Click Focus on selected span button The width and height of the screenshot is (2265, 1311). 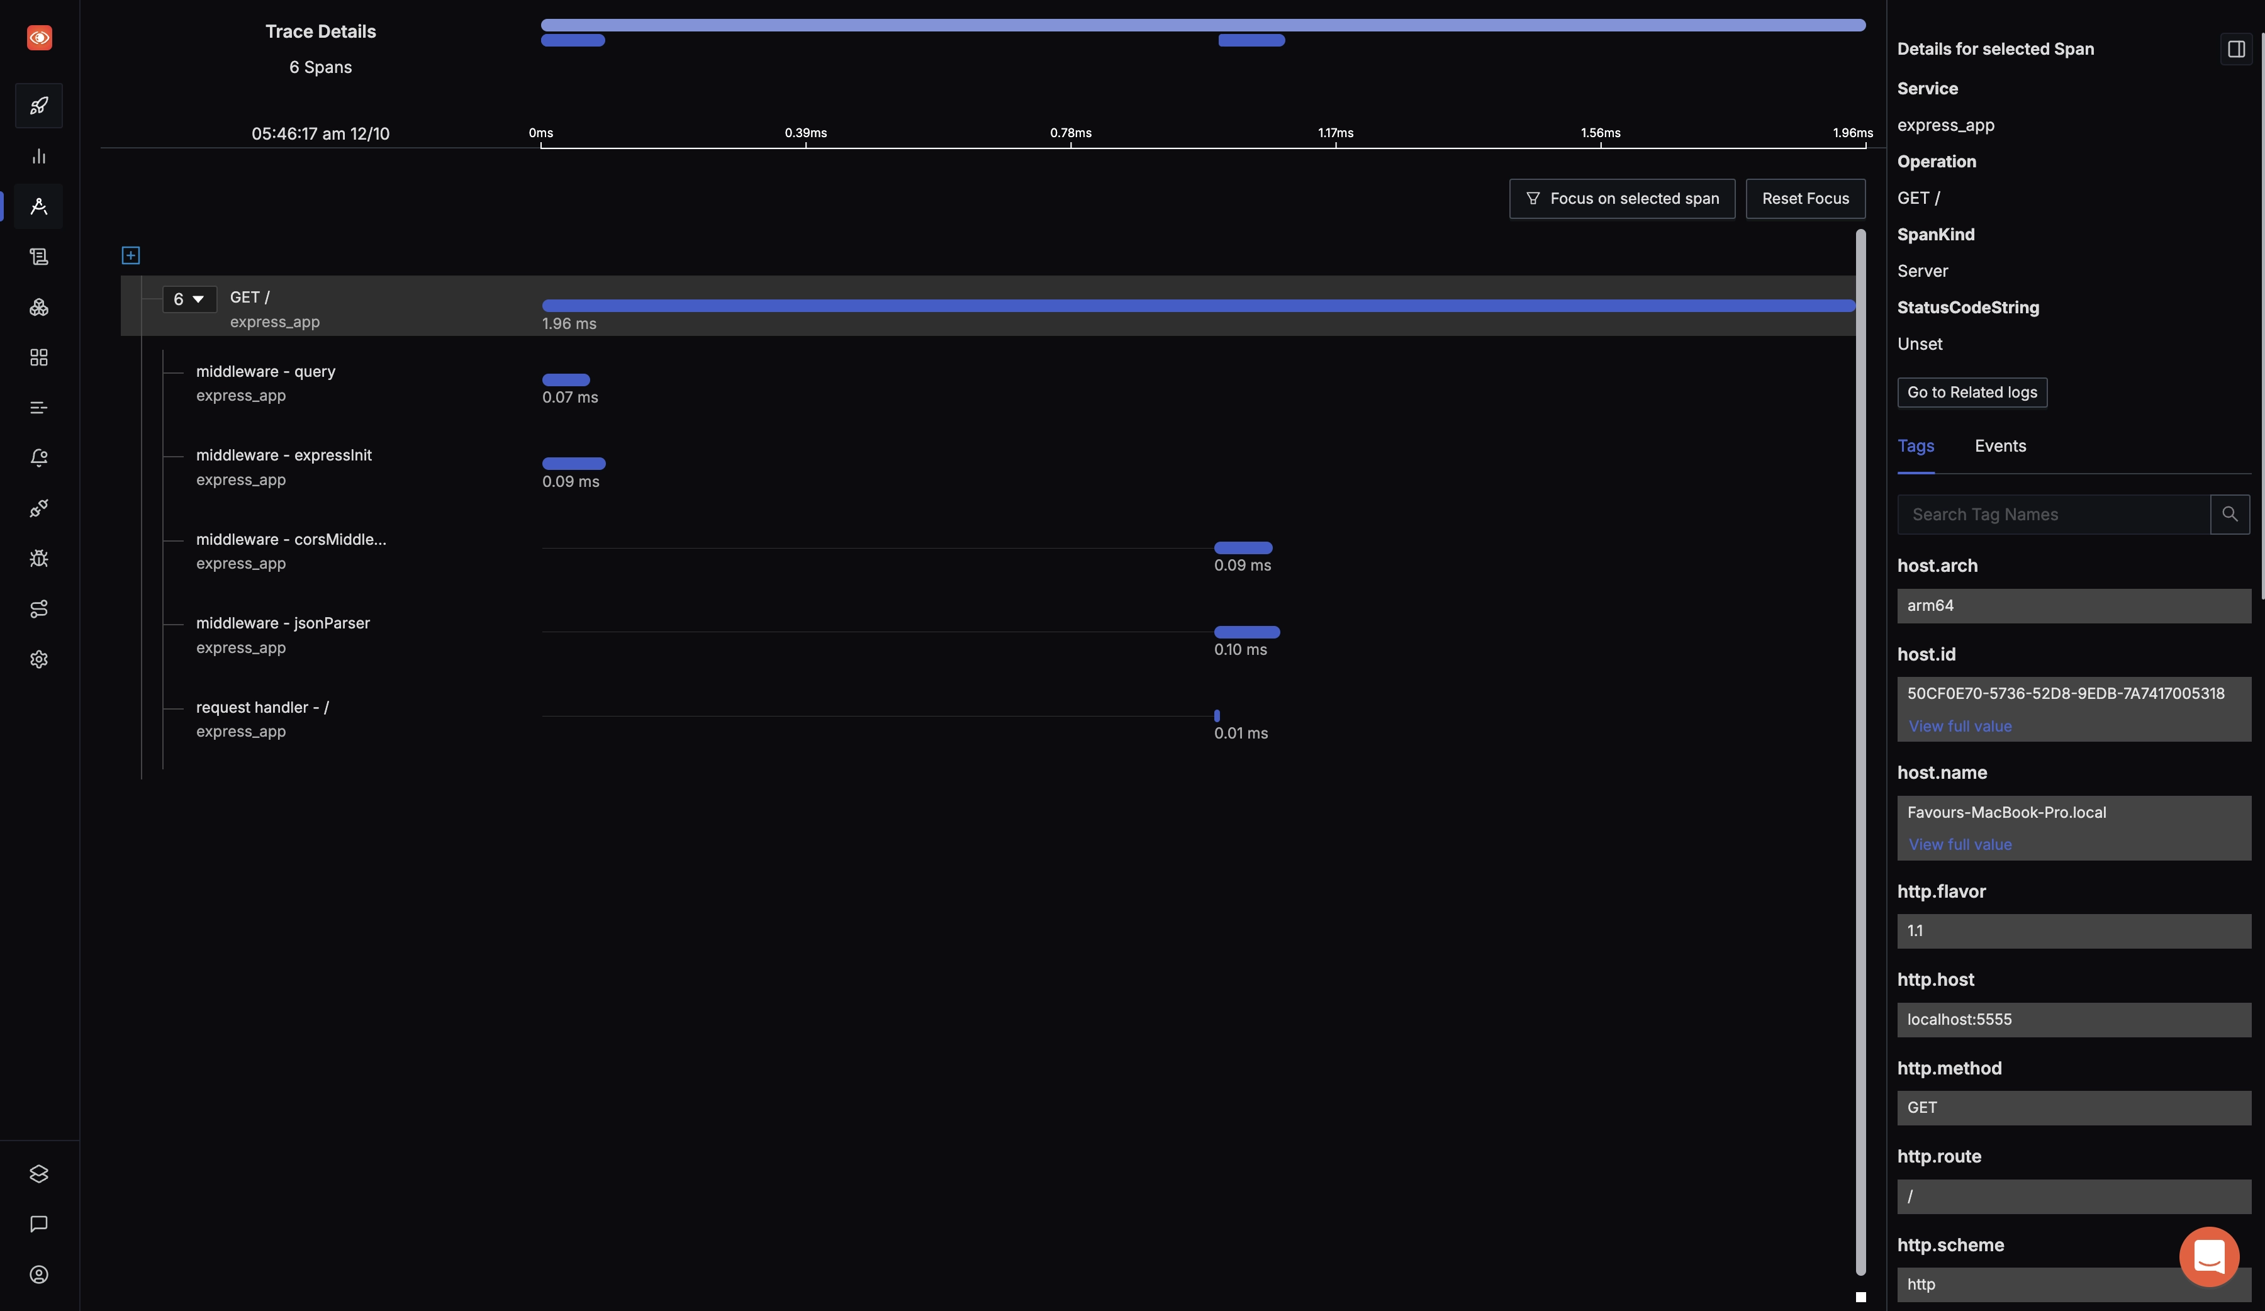(x=1622, y=198)
